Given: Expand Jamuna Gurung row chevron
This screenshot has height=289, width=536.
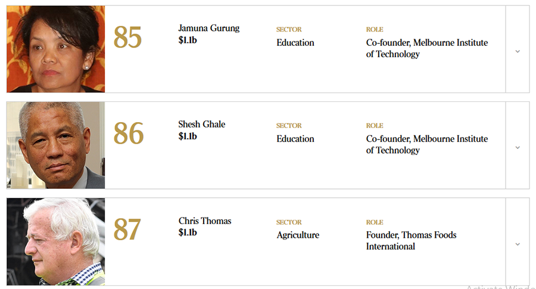Looking at the screenshot, I should (x=518, y=51).
